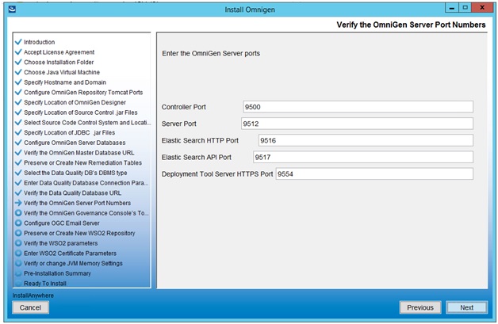Click the arrow icon beside Verify OmniGen Server Port Numbers
Screen dimensions: 498x324
click(x=18, y=203)
